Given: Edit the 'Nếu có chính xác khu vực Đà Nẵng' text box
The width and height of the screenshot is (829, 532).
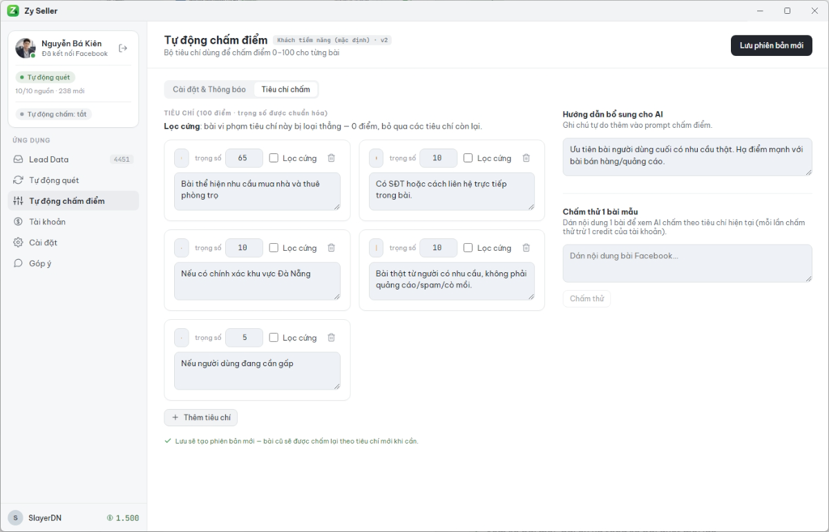Looking at the screenshot, I should (257, 281).
